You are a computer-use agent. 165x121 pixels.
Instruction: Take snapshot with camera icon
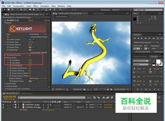pos(84,89)
